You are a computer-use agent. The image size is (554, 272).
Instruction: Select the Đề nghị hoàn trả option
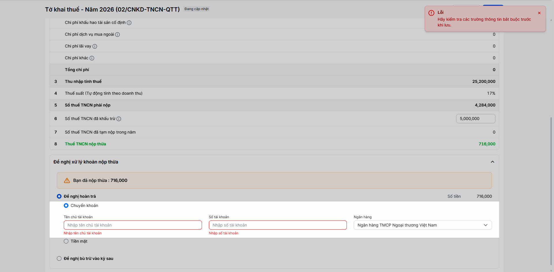pyautogui.click(x=59, y=196)
